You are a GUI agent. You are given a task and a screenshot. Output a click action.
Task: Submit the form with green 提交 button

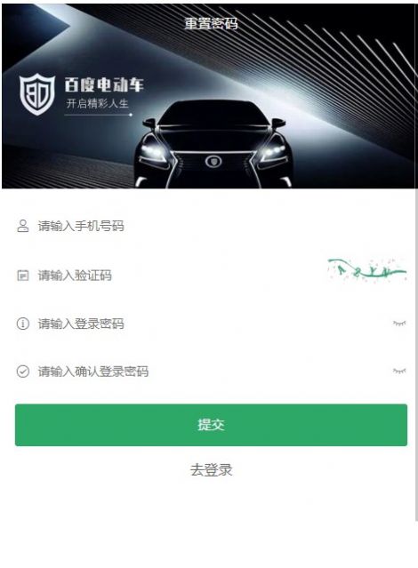pos(211,425)
